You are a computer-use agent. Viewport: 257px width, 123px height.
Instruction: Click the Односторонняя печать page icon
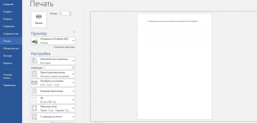click(35, 74)
